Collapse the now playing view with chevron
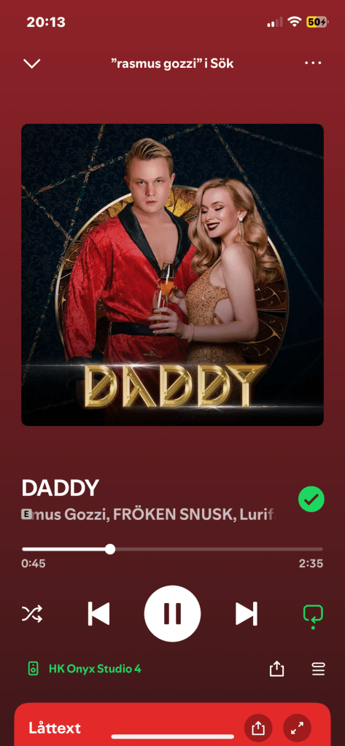This screenshot has width=345, height=746. [x=32, y=63]
